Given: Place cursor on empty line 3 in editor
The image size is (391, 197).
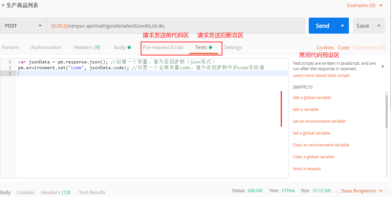Looking at the screenshot, I should coord(153,73).
